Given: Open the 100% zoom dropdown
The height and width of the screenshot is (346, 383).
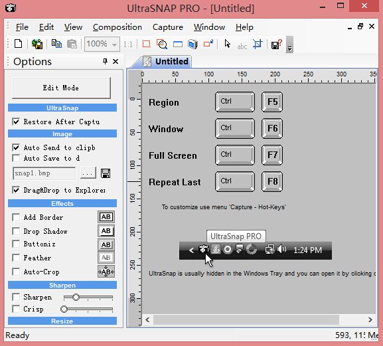Looking at the screenshot, I should coord(114,44).
